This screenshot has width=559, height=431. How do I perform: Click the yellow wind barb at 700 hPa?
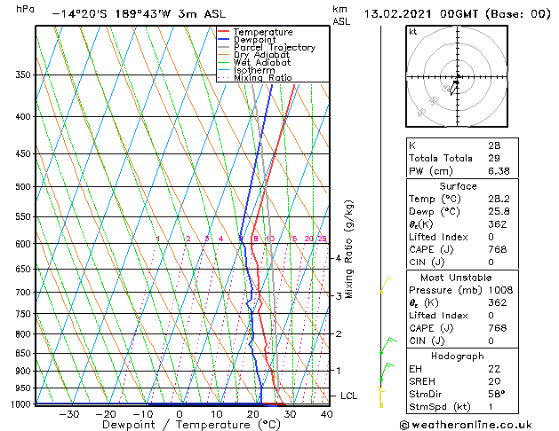point(386,284)
